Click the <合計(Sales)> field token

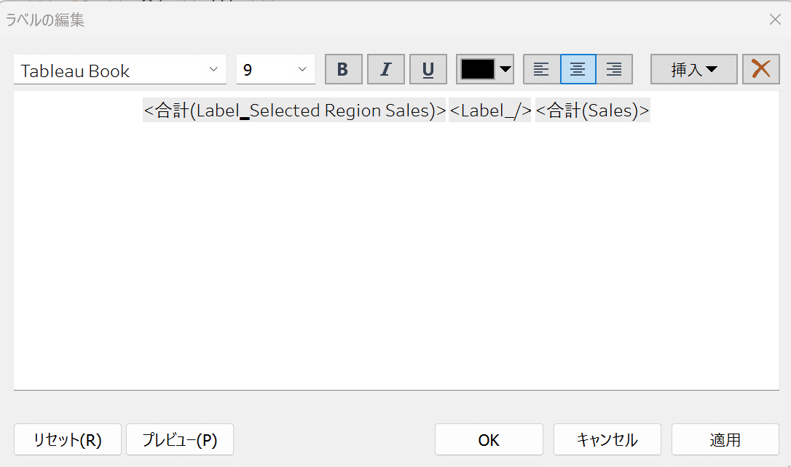[593, 111]
